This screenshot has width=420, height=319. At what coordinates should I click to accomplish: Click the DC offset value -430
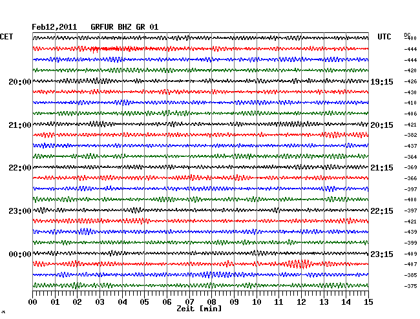(410, 92)
